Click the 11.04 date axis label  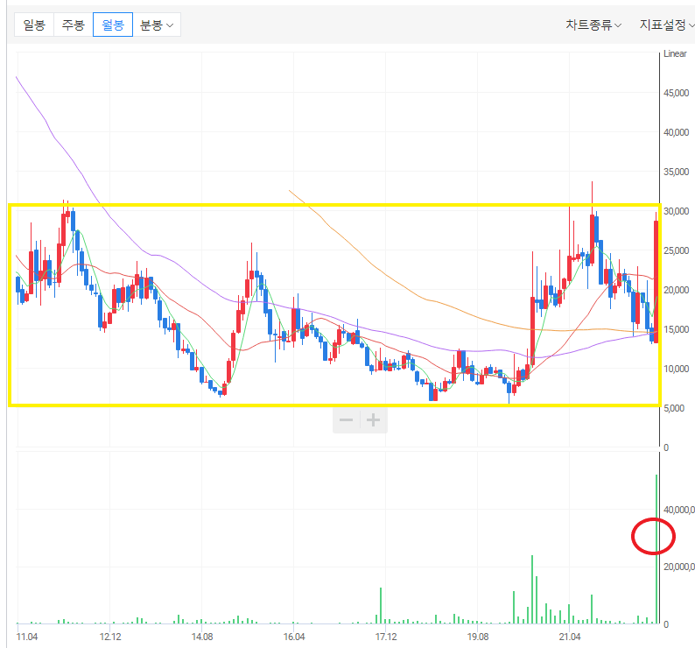coord(27,637)
